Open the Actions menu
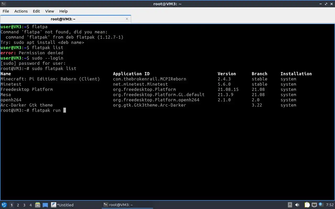This screenshot has height=209, width=335. pyautogui.click(x=21, y=11)
